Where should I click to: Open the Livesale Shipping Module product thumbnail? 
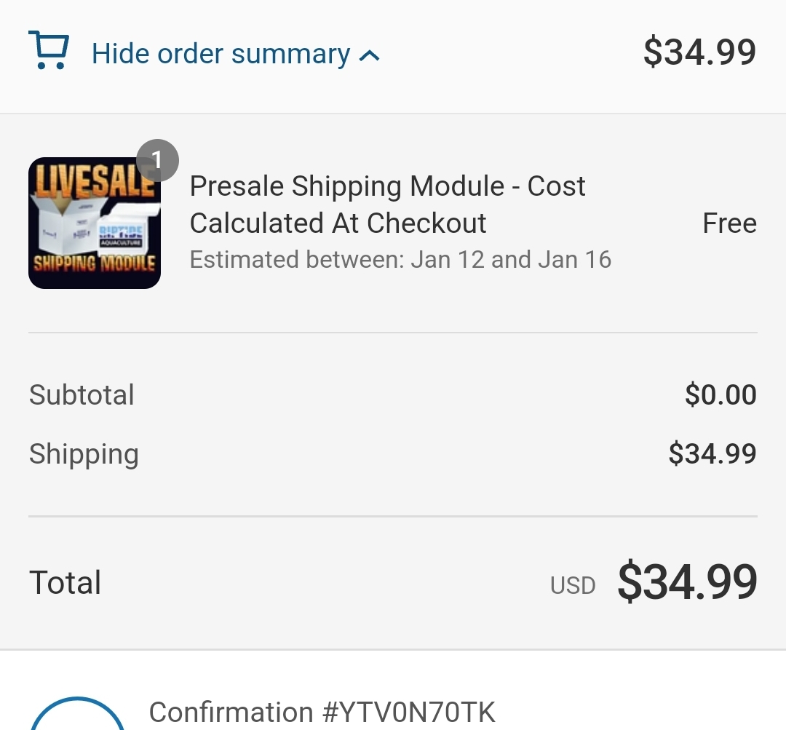95,223
